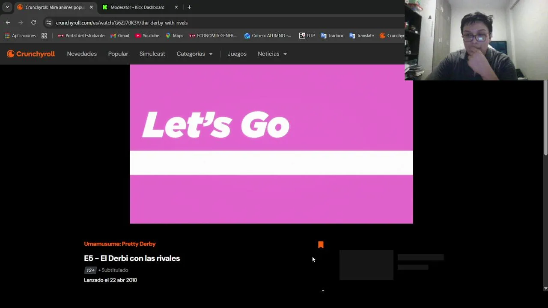548x308 pixels.
Task: Click the loading next episode thumbnail placeholder
Action: pos(366,265)
